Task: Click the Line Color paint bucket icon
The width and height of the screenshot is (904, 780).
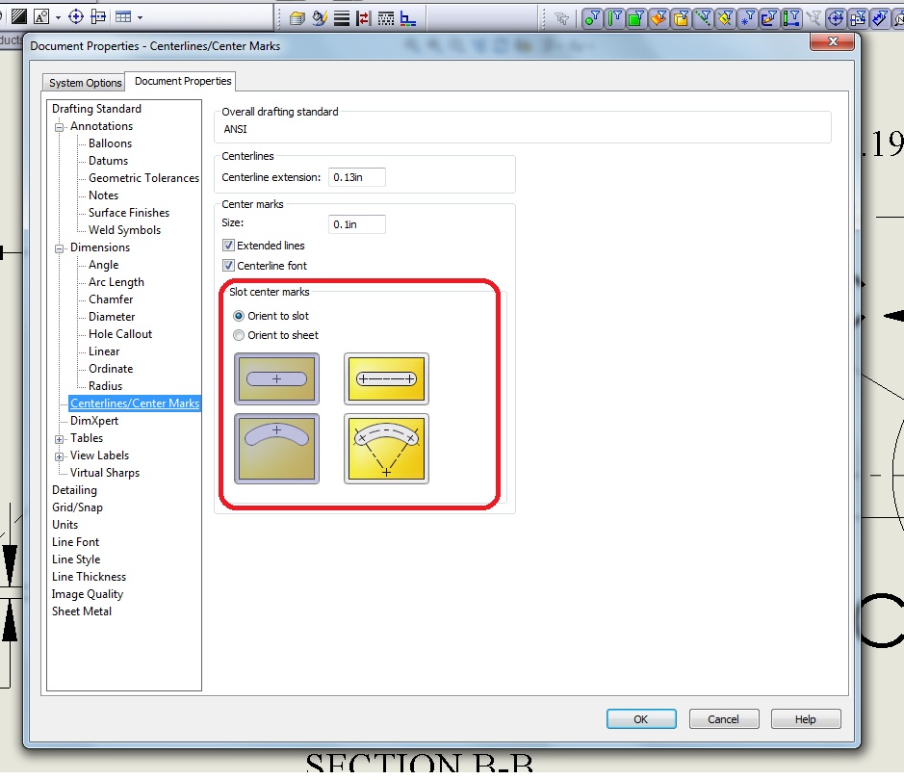Action: point(320,18)
